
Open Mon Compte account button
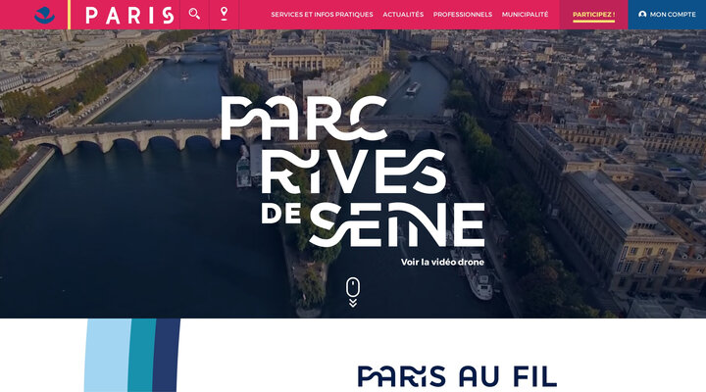pos(667,15)
